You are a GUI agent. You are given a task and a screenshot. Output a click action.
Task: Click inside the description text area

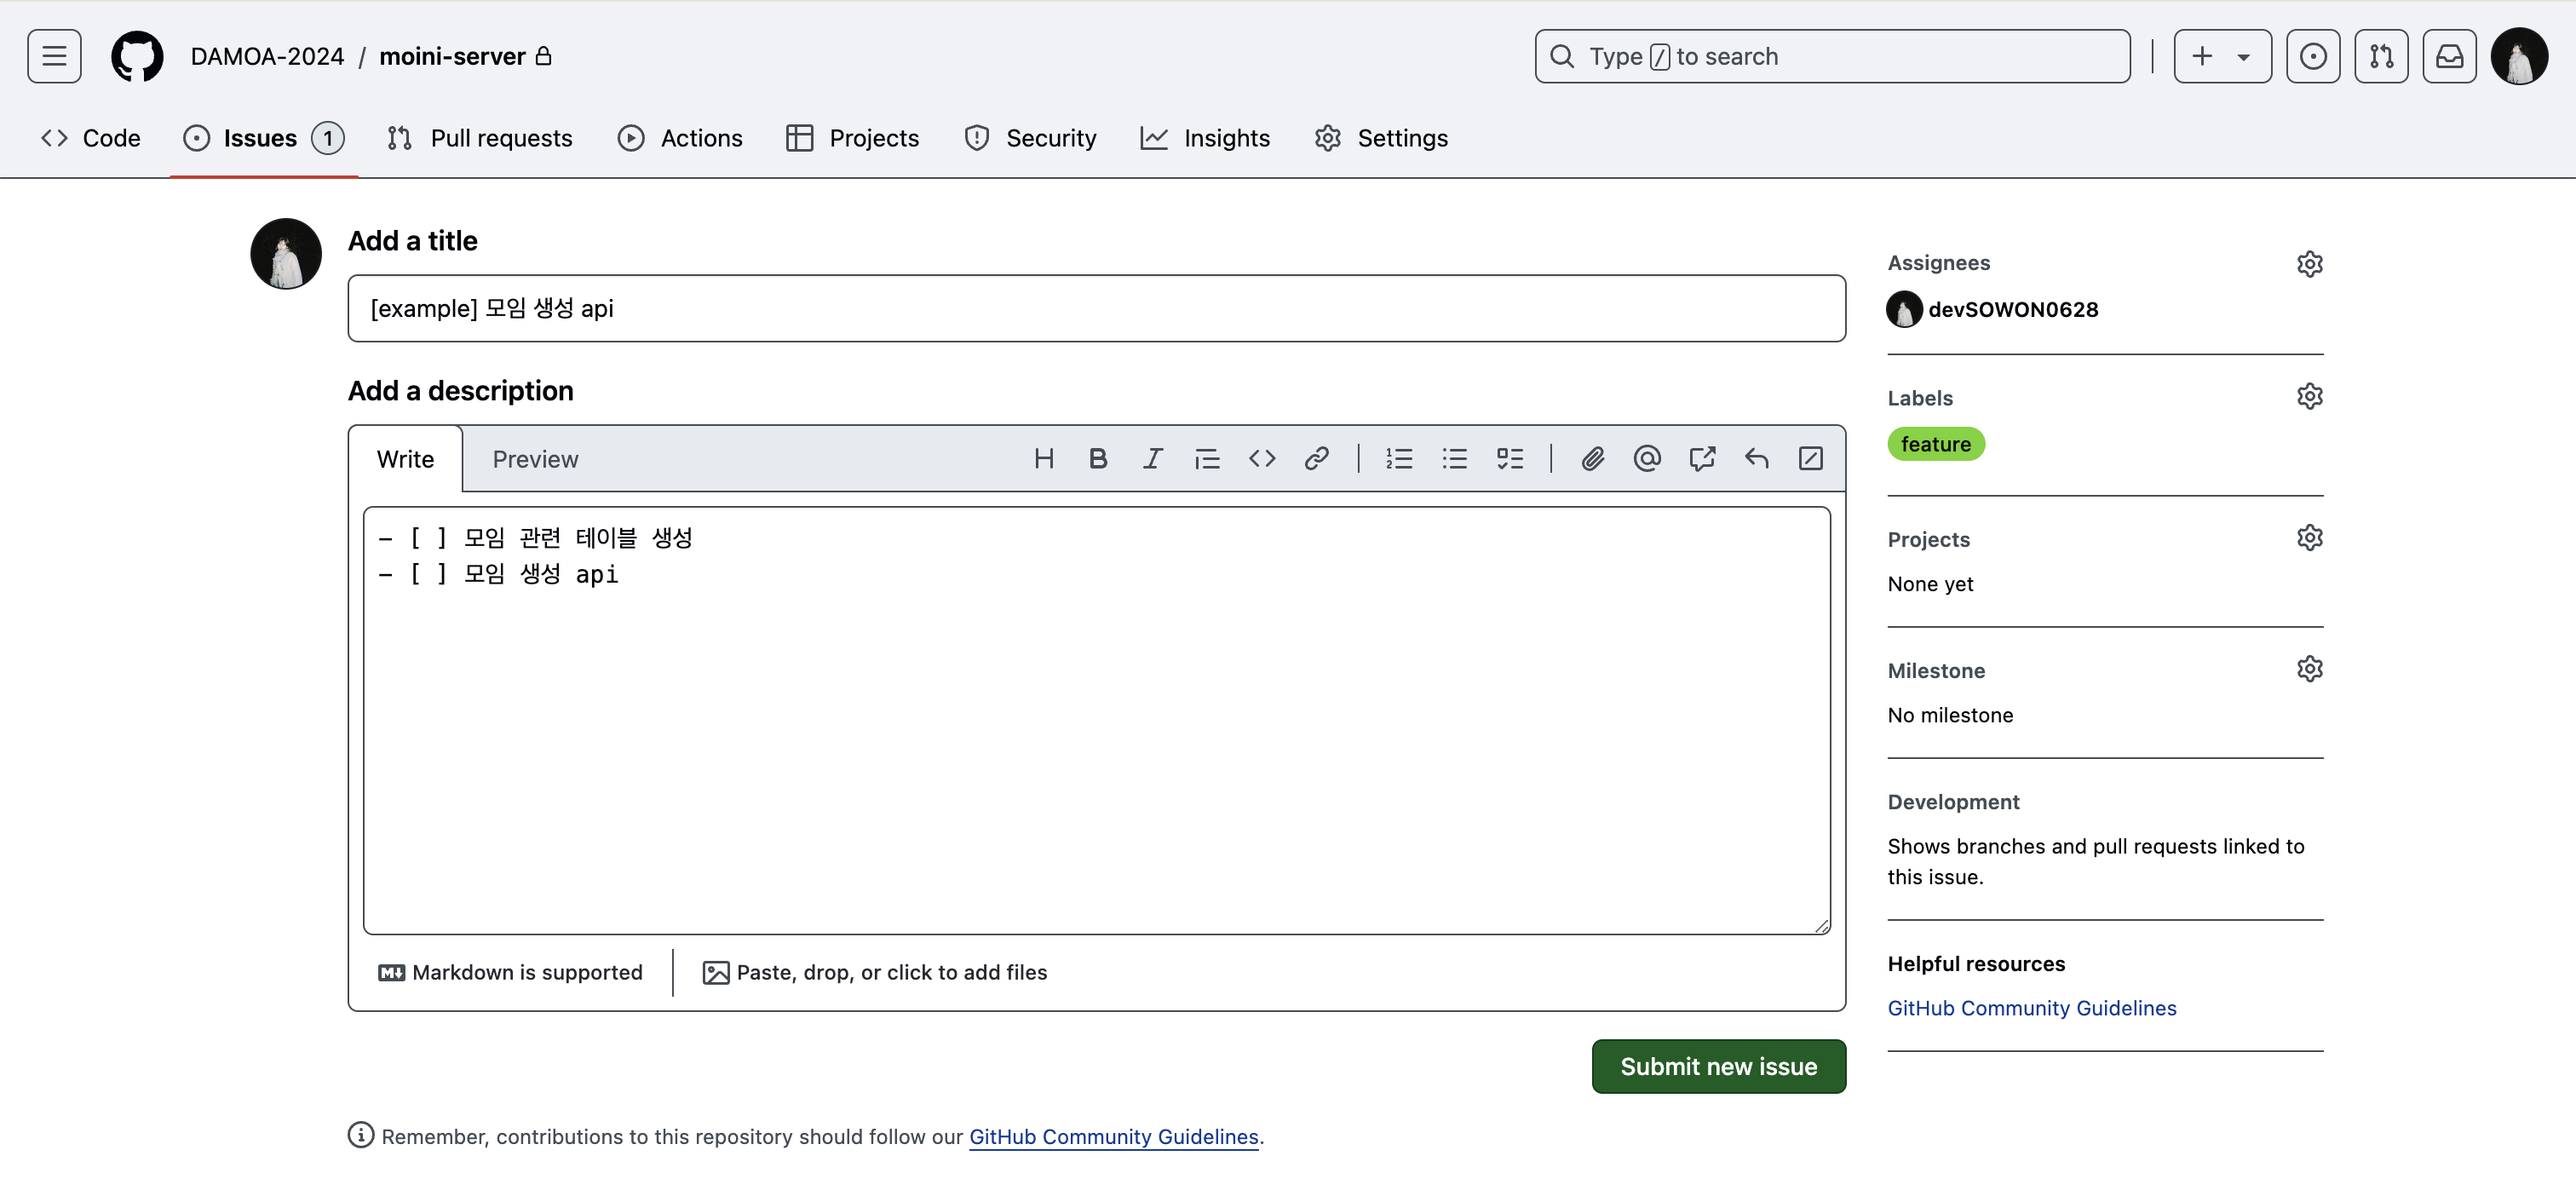pos(1097,720)
